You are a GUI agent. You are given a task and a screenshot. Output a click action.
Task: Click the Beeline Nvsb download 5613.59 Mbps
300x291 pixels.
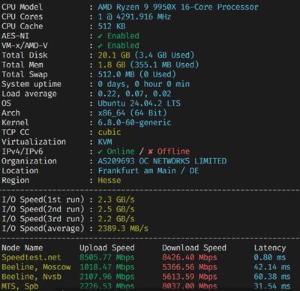pos(190,277)
